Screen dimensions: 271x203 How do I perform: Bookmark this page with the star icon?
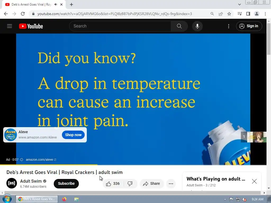(x=229, y=14)
